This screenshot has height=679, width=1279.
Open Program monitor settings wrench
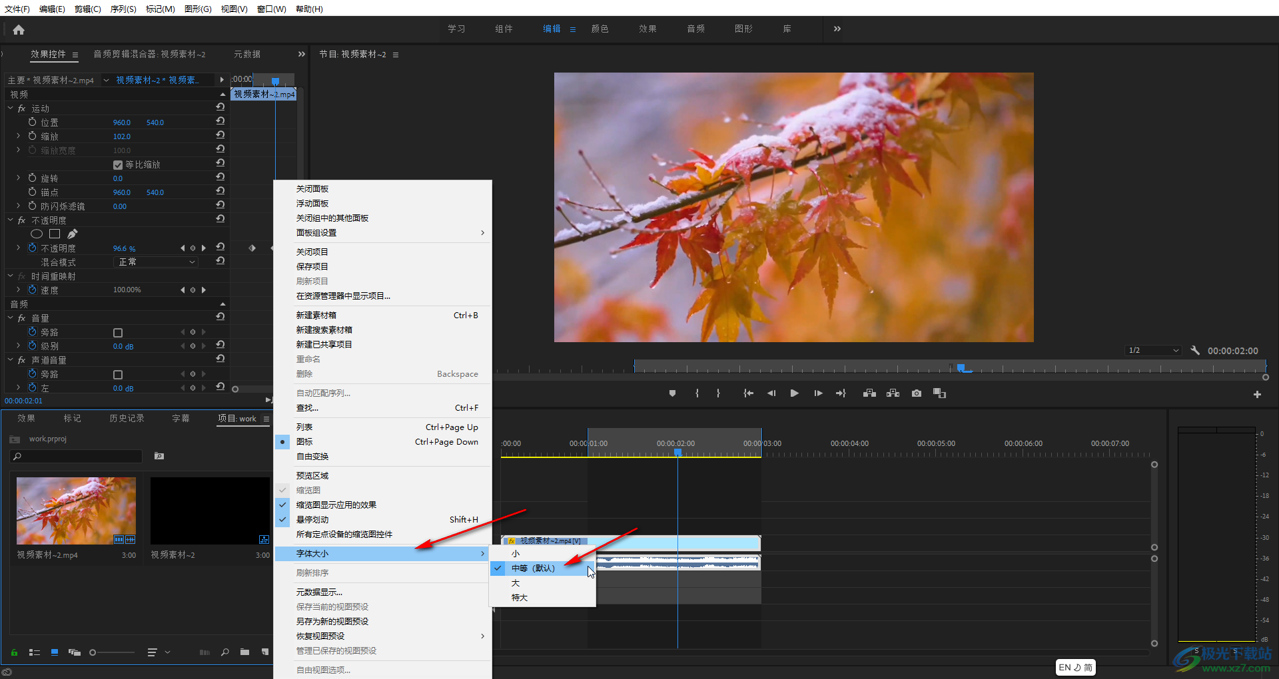(x=1195, y=350)
